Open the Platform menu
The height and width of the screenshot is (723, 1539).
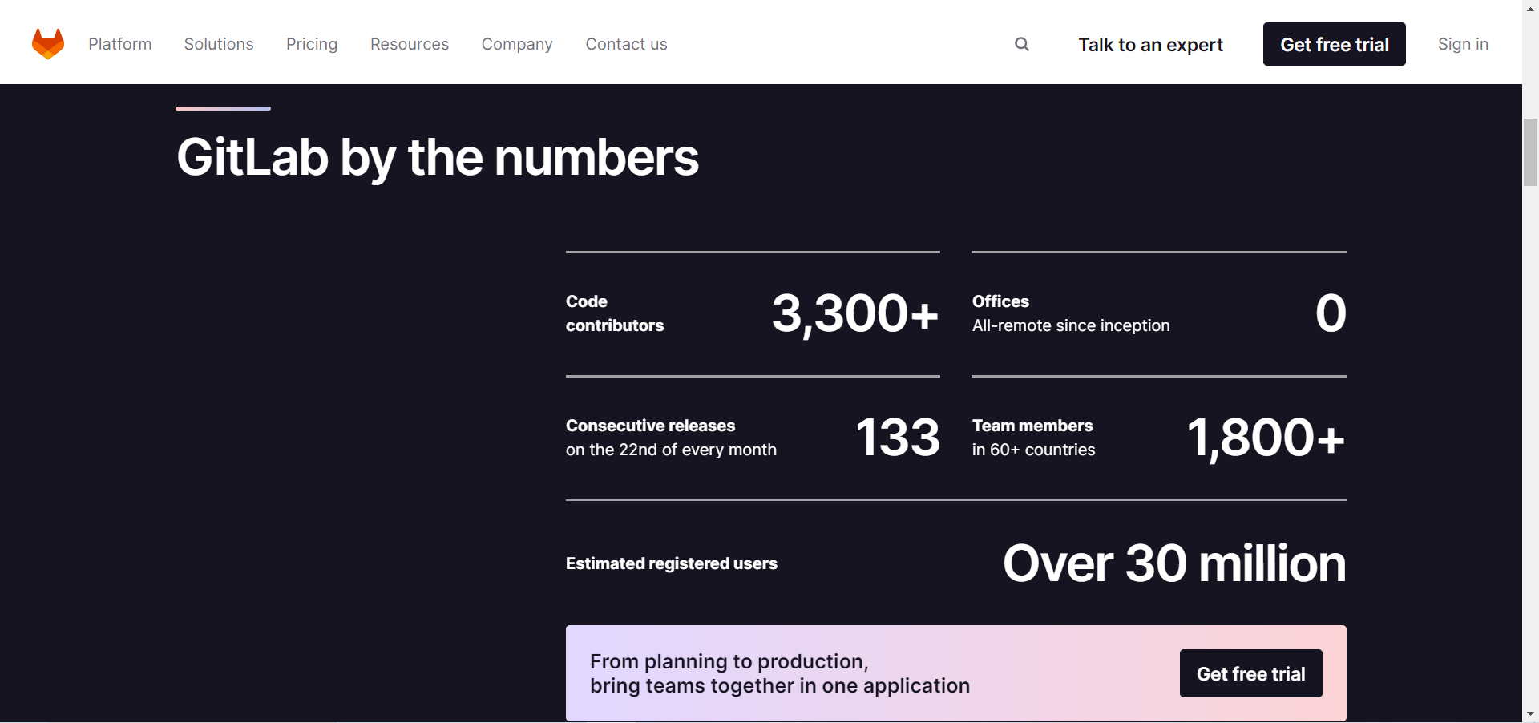[120, 44]
